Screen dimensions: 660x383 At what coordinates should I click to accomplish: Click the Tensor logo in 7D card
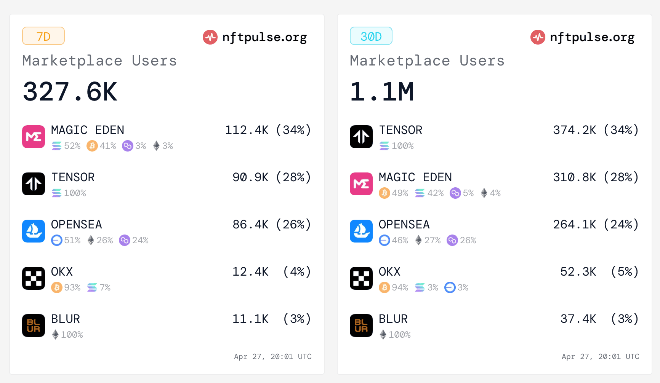click(x=34, y=184)
